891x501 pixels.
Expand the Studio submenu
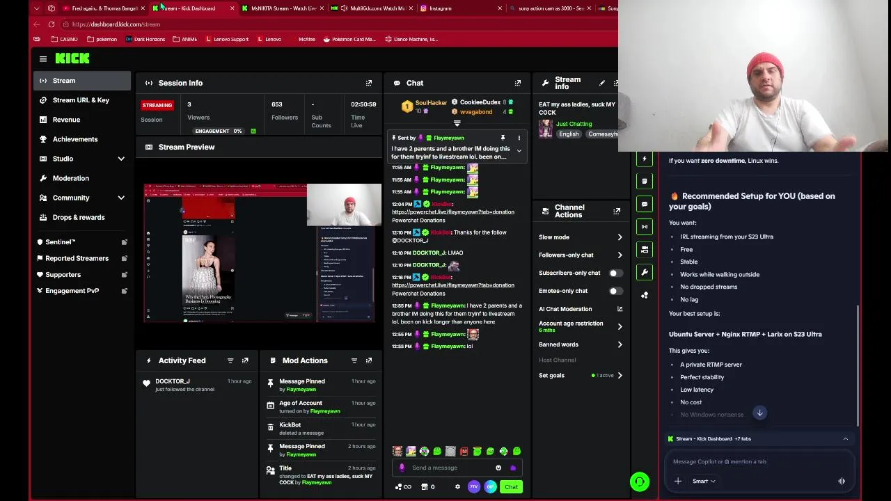121,159
